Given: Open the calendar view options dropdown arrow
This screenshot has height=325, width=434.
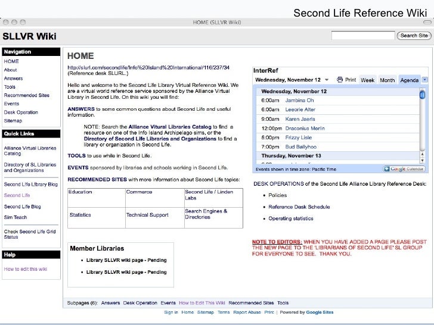Looking at the screenshot, I should point(424,80).
